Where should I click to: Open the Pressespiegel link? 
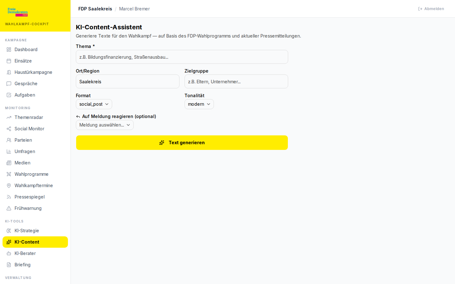pyautogui.click(x=35, y=197)
